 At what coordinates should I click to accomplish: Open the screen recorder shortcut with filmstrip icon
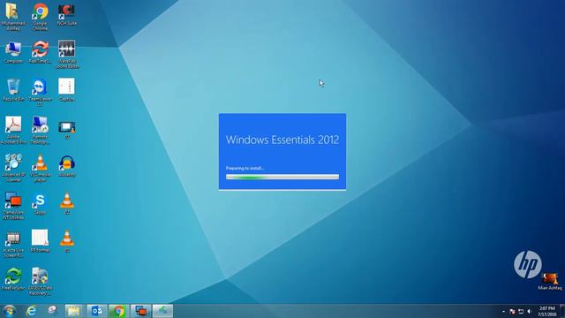click(x=13, y=244)
